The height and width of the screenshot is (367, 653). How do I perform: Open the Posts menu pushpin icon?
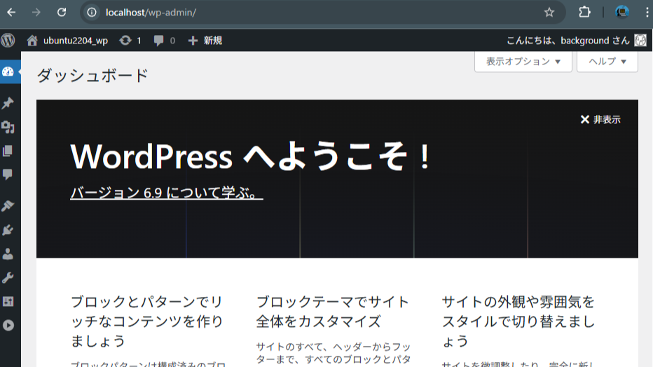(8, 104)
